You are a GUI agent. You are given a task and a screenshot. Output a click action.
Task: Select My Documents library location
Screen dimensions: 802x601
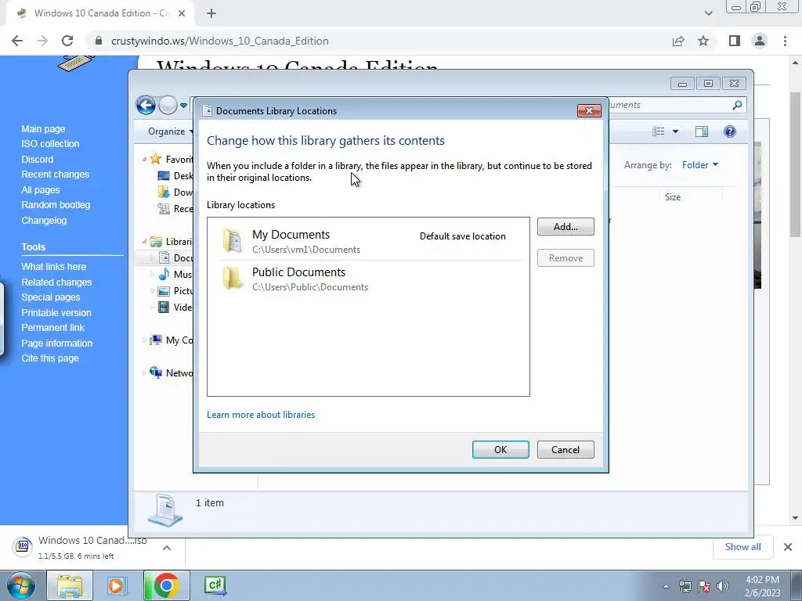[x=368, y=241]
